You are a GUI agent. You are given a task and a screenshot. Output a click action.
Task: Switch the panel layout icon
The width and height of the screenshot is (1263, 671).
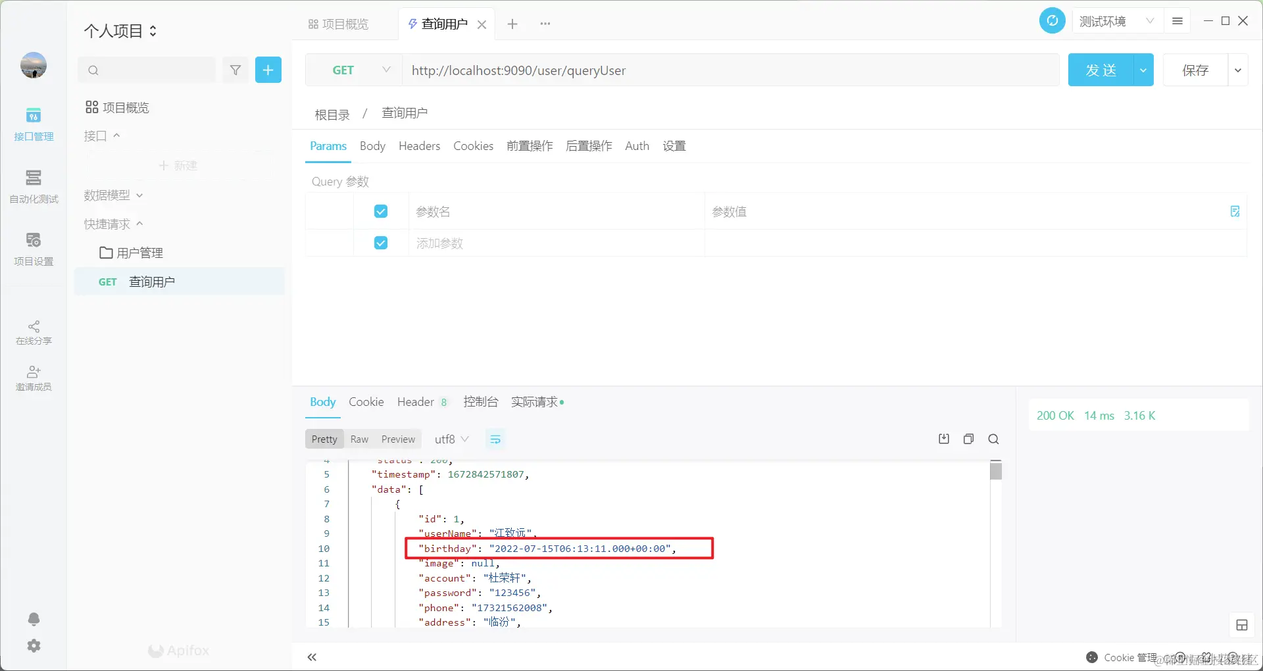pos(1242,626)
